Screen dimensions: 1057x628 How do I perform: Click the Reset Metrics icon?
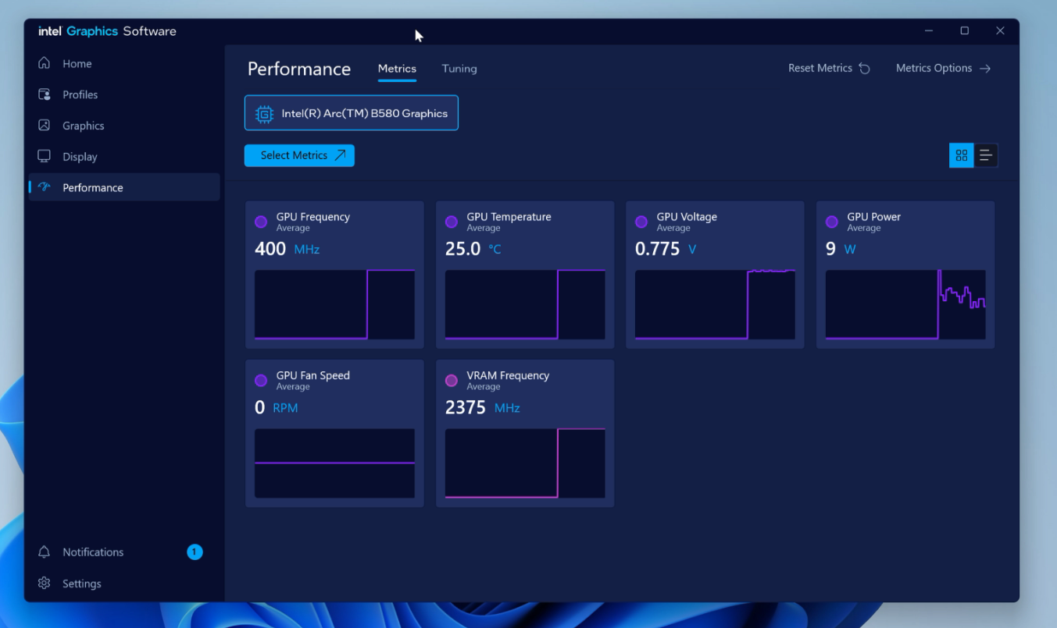[864, 69]
